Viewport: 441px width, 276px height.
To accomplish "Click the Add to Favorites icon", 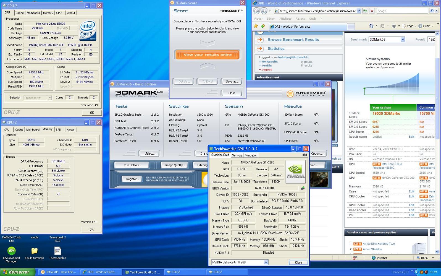I will pos(263,26).
